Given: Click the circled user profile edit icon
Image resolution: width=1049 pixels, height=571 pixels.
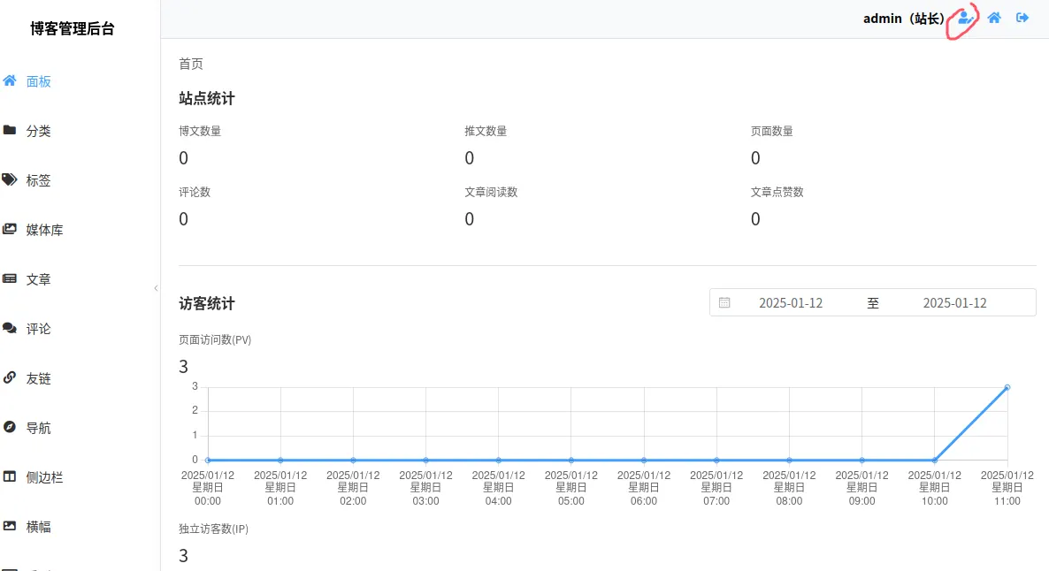Looking at the screenshot, I should point(965,18).
